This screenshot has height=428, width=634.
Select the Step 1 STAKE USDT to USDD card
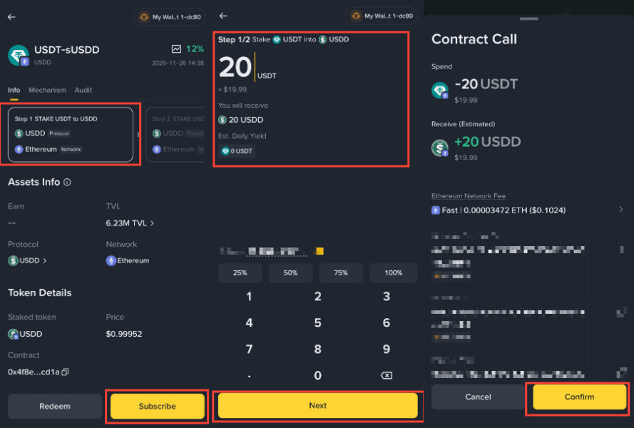pyautogui.click(x=71, y=135)
